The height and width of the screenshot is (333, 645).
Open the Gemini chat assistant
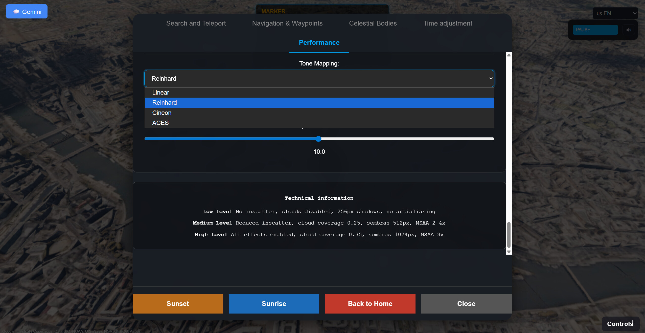pyautogui.click(x=26, y=11)
